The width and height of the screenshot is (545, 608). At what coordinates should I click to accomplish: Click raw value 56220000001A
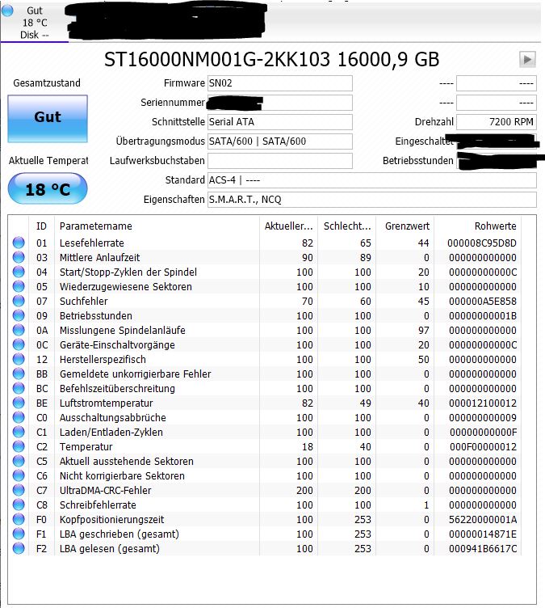point(483,520)
